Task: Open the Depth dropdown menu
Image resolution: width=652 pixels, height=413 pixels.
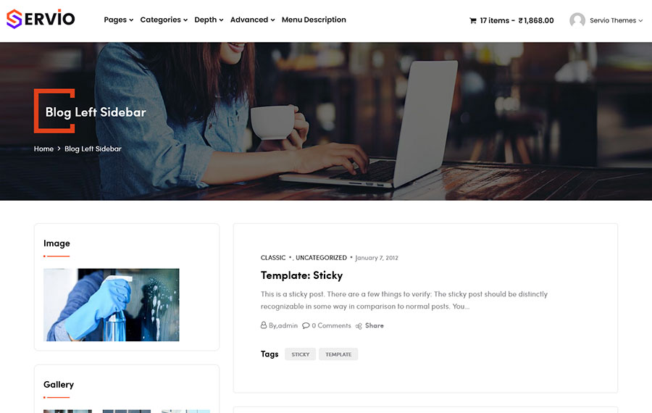Action: [x=209, y=20]
